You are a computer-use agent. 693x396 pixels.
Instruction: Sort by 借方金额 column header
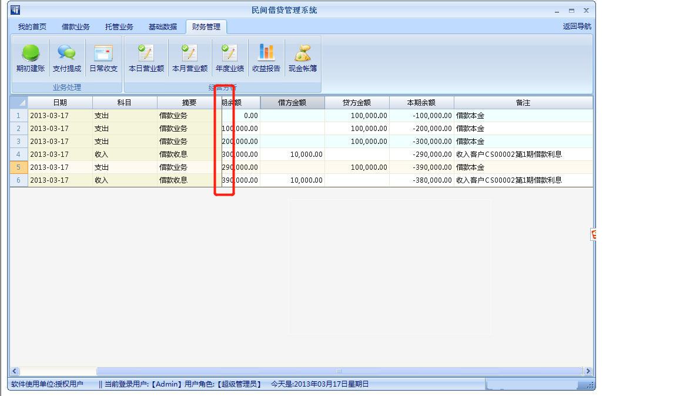pyautogui.click(x=292, y=103)
